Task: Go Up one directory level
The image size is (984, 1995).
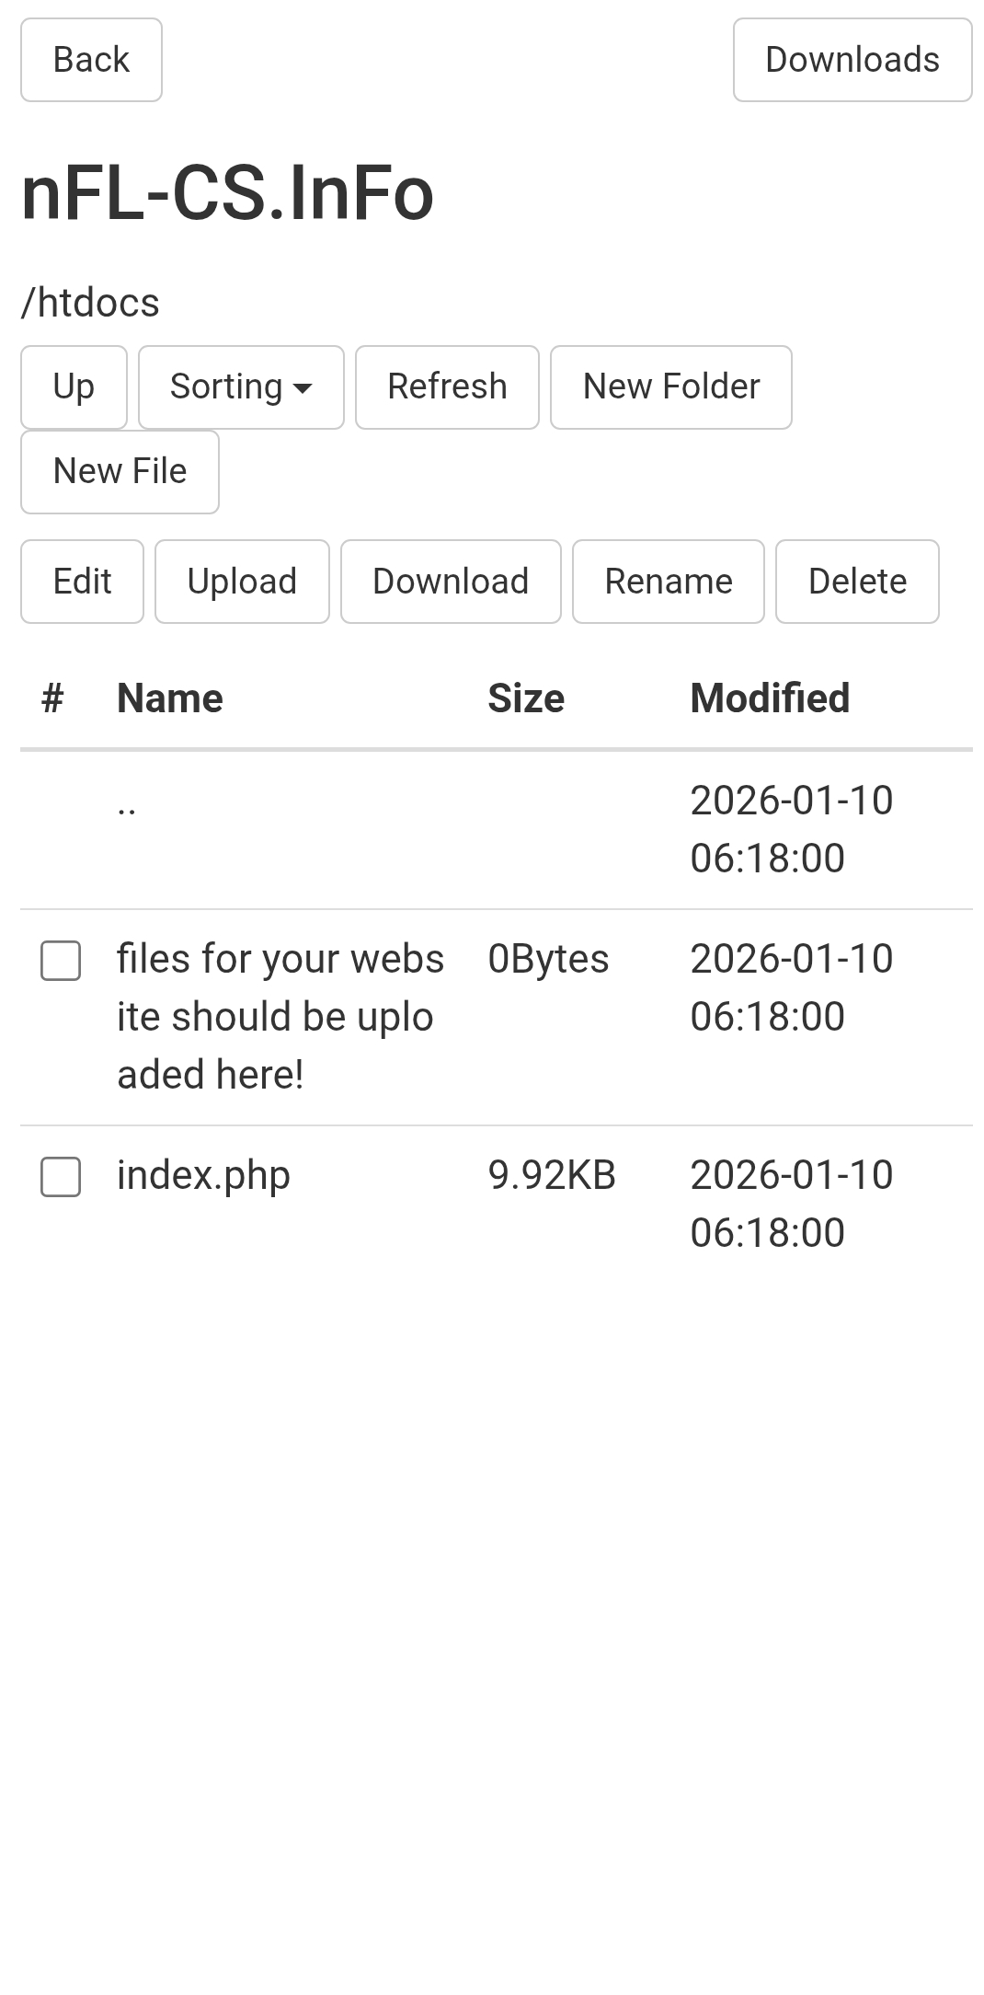Action: (74, 386)
